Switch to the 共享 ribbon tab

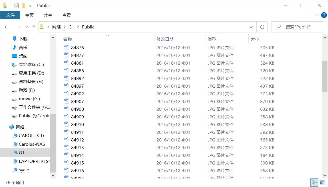[48, 15]
